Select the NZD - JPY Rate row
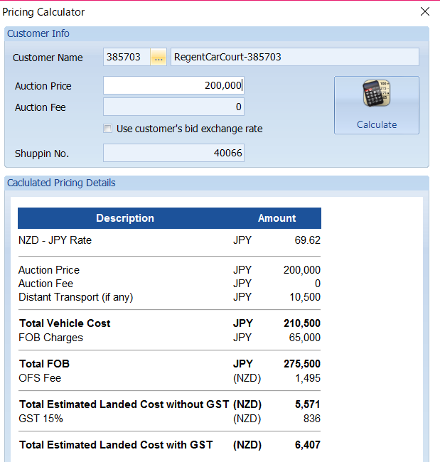This screenshot has height=462, width=440. (169, 240)
